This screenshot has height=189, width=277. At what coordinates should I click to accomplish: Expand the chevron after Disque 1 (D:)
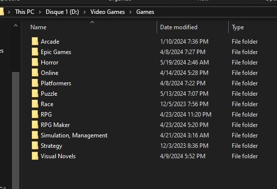85,12
